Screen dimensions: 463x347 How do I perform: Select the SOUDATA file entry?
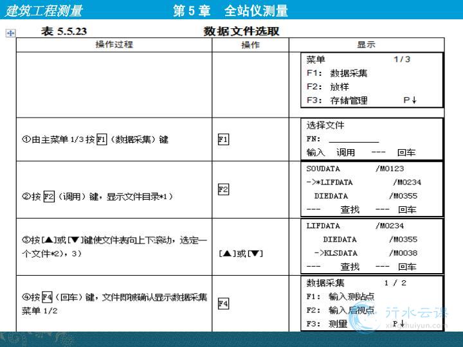click(323, 169)
